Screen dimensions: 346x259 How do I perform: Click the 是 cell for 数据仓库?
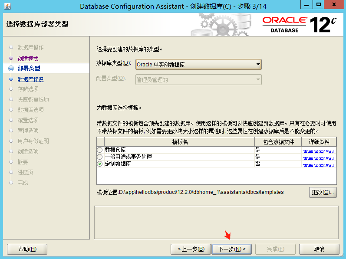click(278, 150)
